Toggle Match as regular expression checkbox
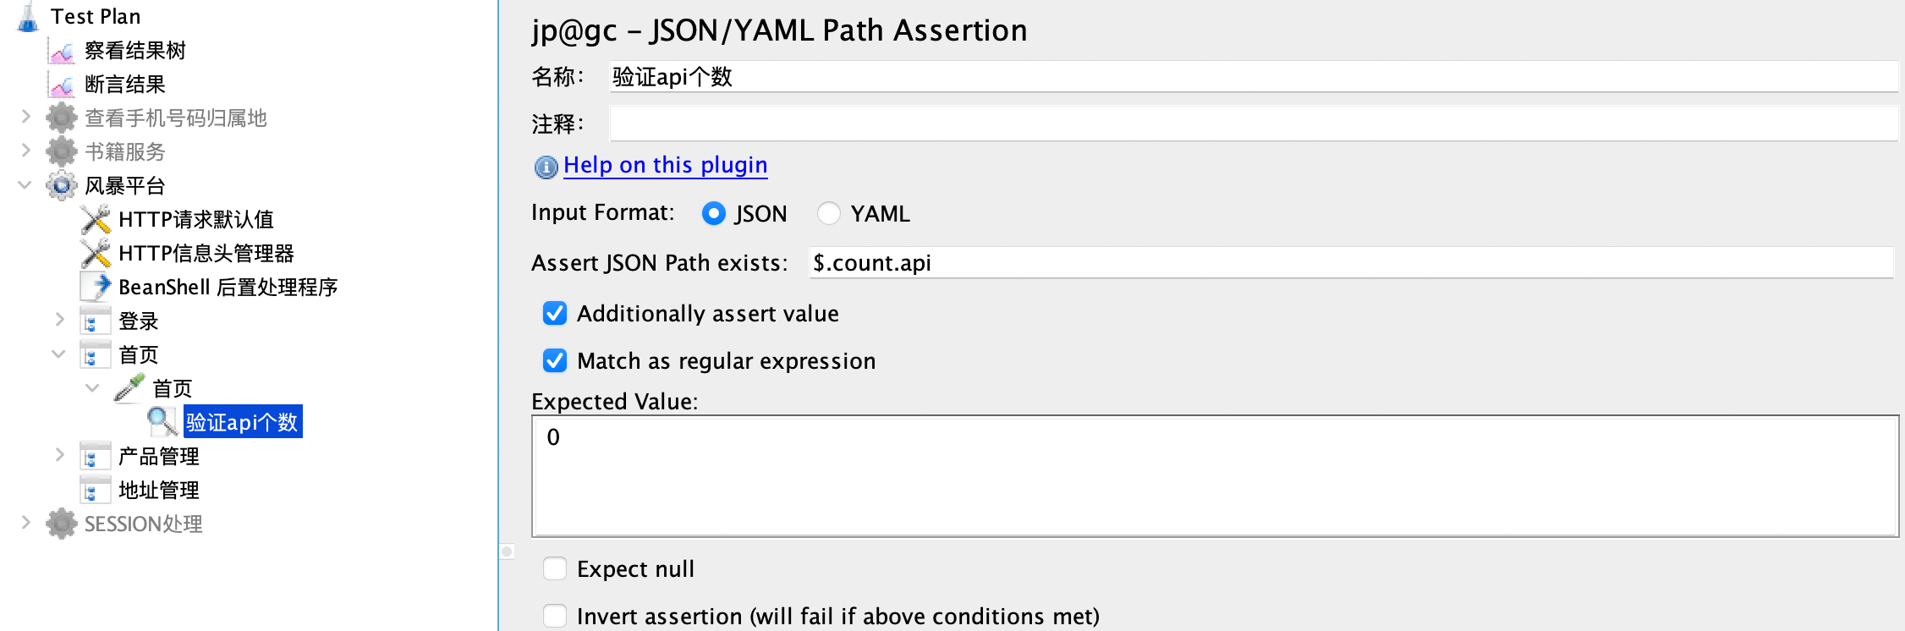The height and width of the screenshot is (631, 1905). (555, 360)
